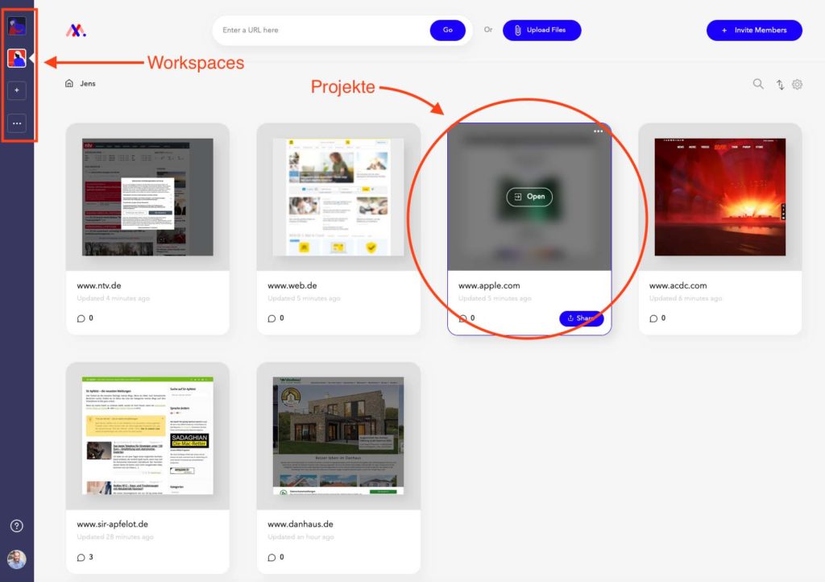The height and width of the screenshot is (582, 825).
Task: Click the Go button
Action: click(x=448, y=30)
